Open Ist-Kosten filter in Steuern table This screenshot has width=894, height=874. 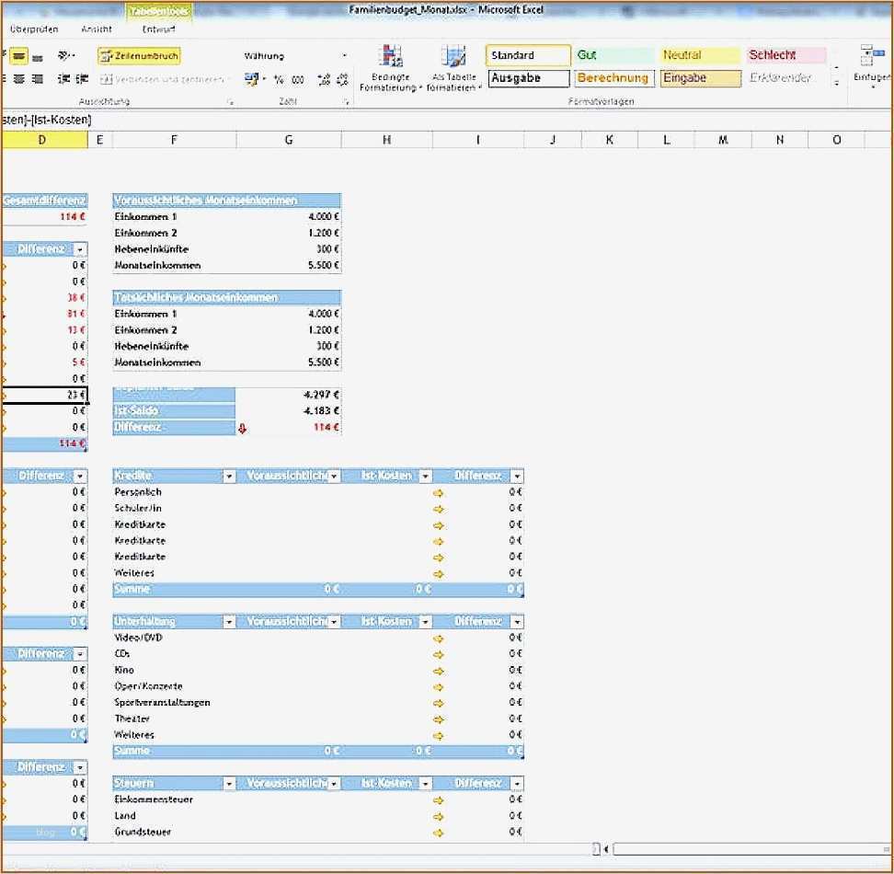click(425, 784)
